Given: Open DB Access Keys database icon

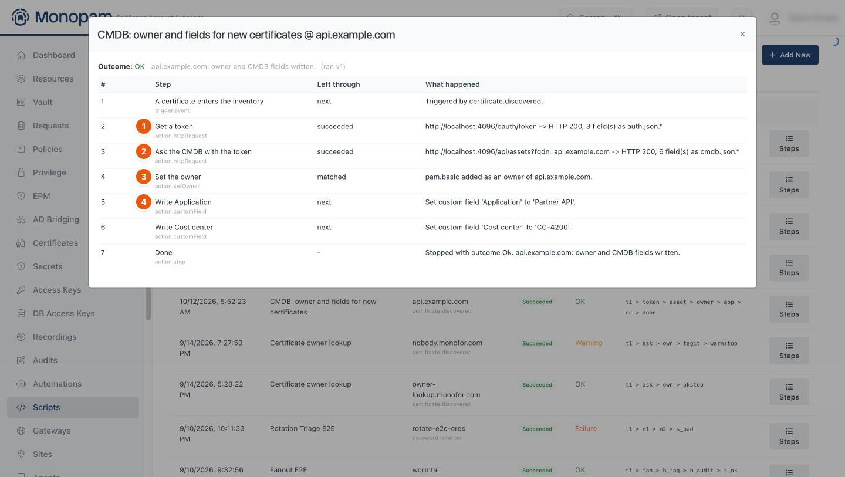Looking at the screenshot, I should pos(21,313).
